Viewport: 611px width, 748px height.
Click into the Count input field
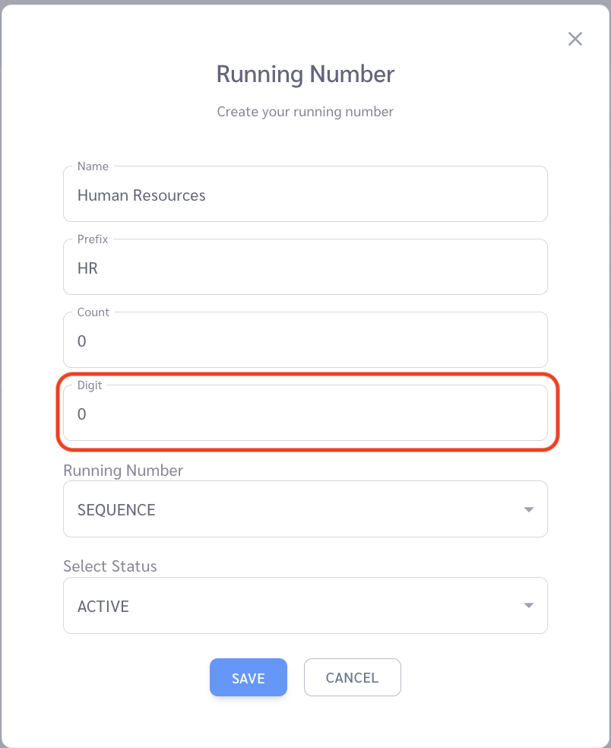(305, 340)
